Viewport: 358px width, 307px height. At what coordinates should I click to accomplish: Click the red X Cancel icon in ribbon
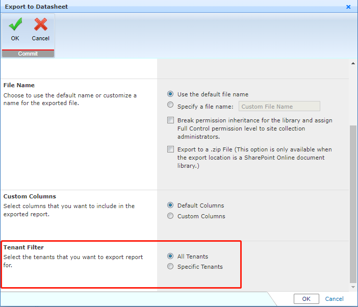pyautogui.click(x=41, y=25)
